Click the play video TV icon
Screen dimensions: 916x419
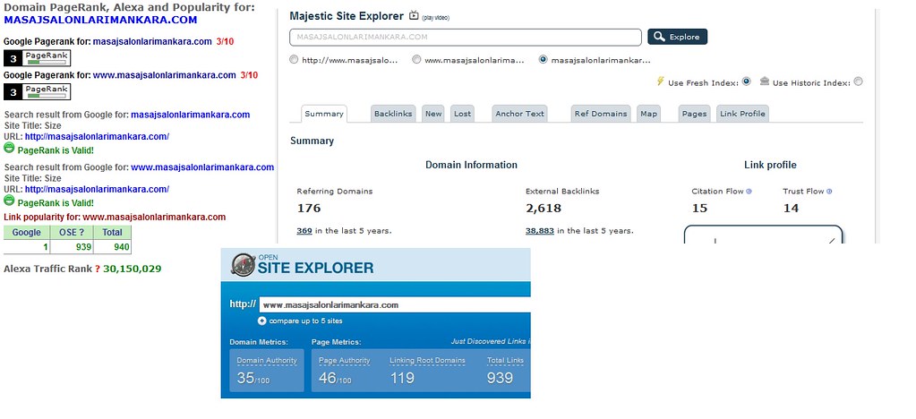click(x=414, y=16)
